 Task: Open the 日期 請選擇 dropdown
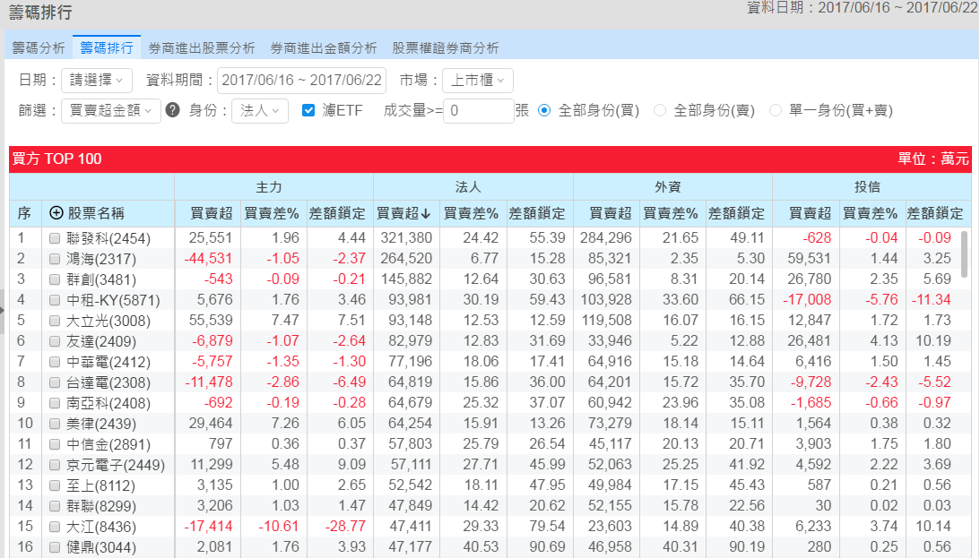97,80
